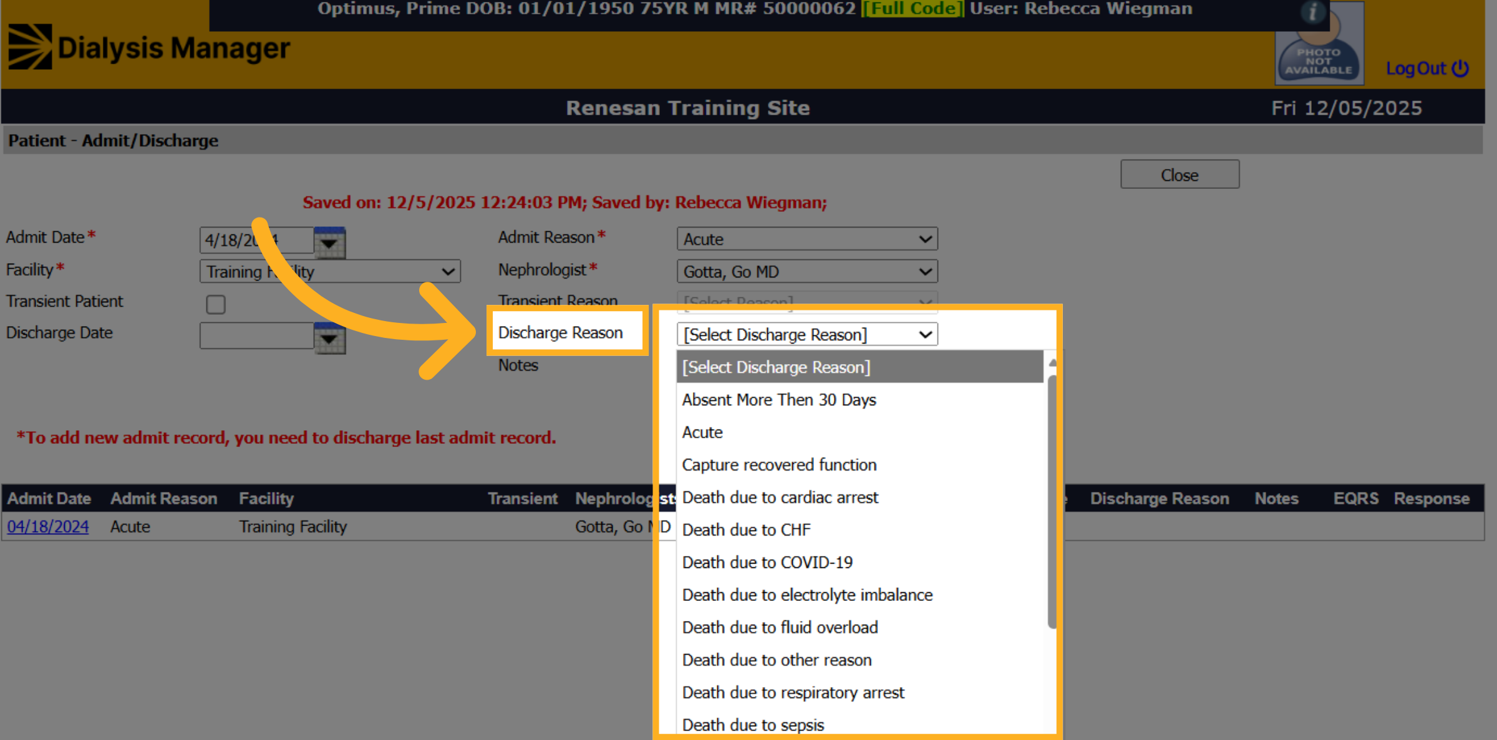This screenshot has width=1497, height=740.
Task: Select Death due to CHF option
Action: pos(860,529)
